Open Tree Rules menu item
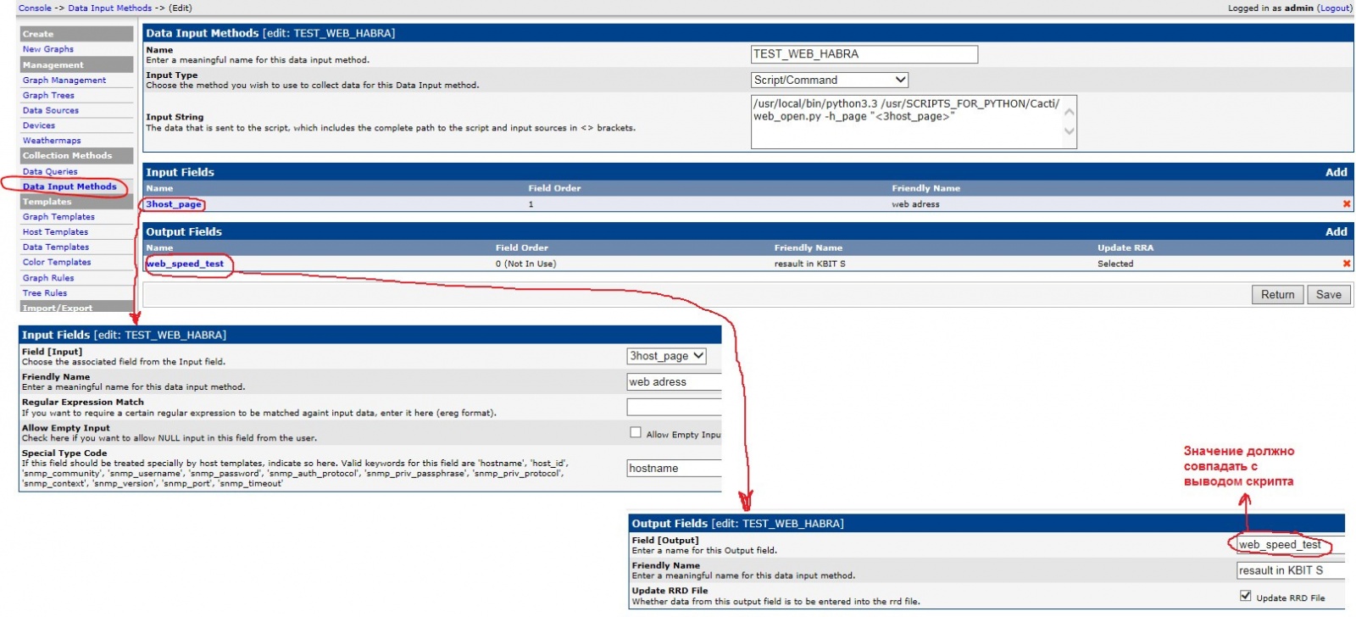Screen dimensions: 1356x617 pyautogui.click(x=45, y=293)
